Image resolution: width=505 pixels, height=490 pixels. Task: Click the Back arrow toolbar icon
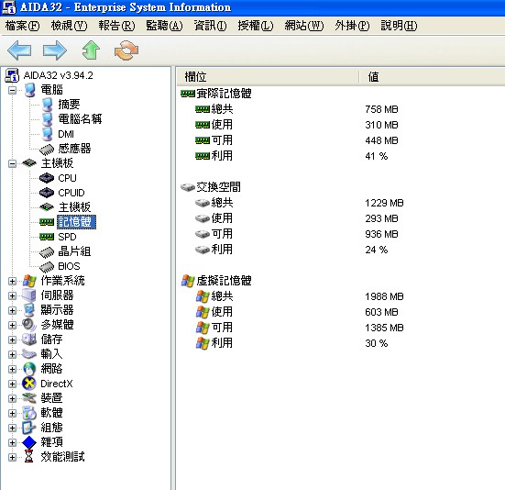click(19, 50)
